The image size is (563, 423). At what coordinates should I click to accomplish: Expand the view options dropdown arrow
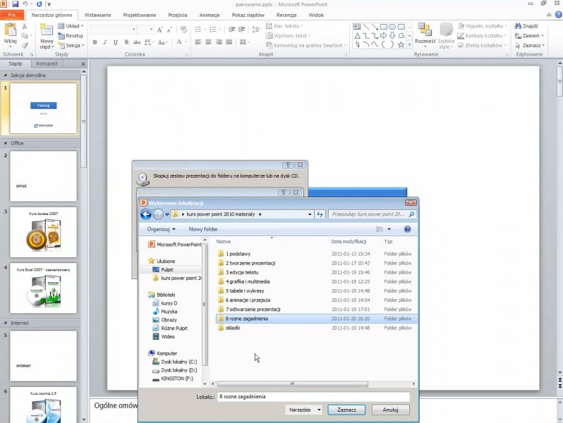tap(388, 229)
